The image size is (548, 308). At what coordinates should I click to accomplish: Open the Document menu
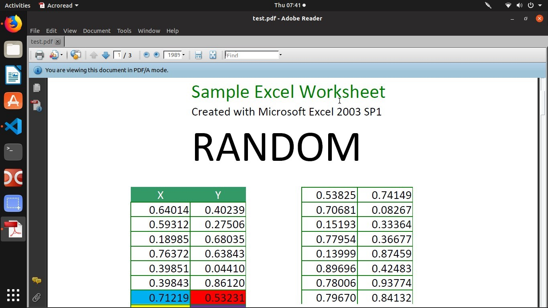click(x=97, y=31)
